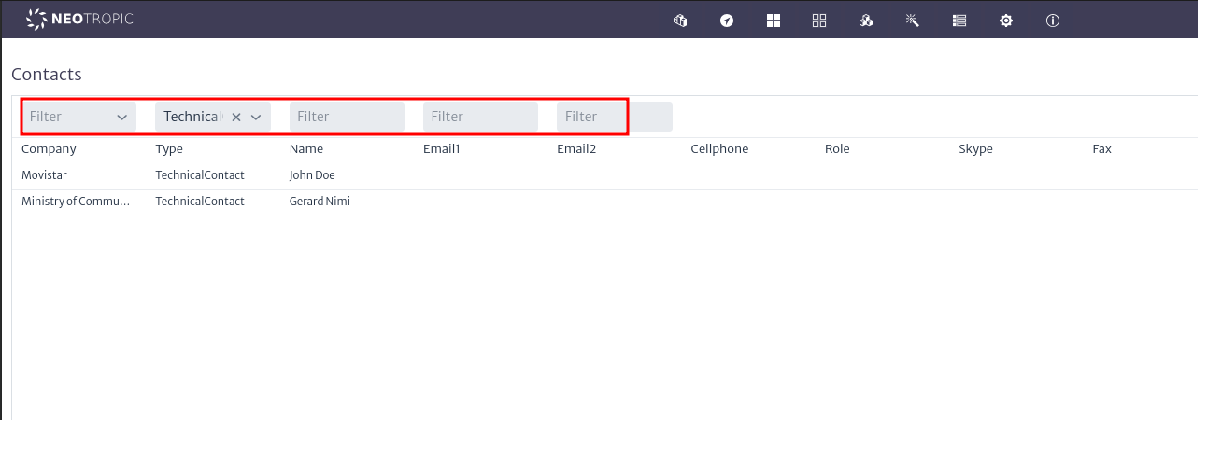The image size is (1222, 460).
Task: Click the Role column header
Action: tap(837, 148)
